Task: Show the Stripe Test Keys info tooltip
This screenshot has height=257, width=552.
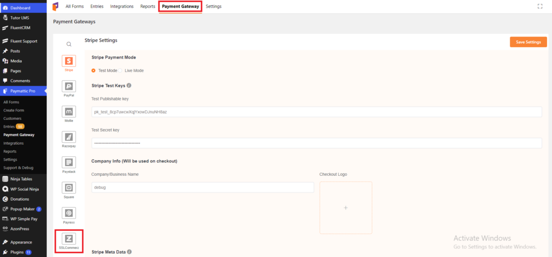Action: pos(129,85)
